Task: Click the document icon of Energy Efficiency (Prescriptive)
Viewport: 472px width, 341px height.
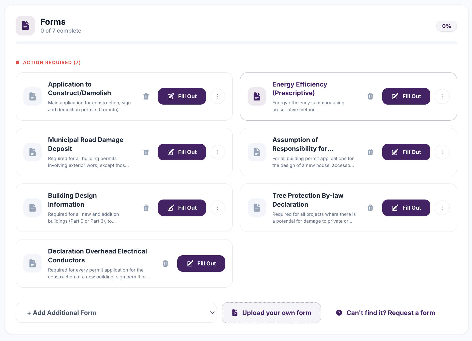Action: pyautogui.click(x=257, y=96)
